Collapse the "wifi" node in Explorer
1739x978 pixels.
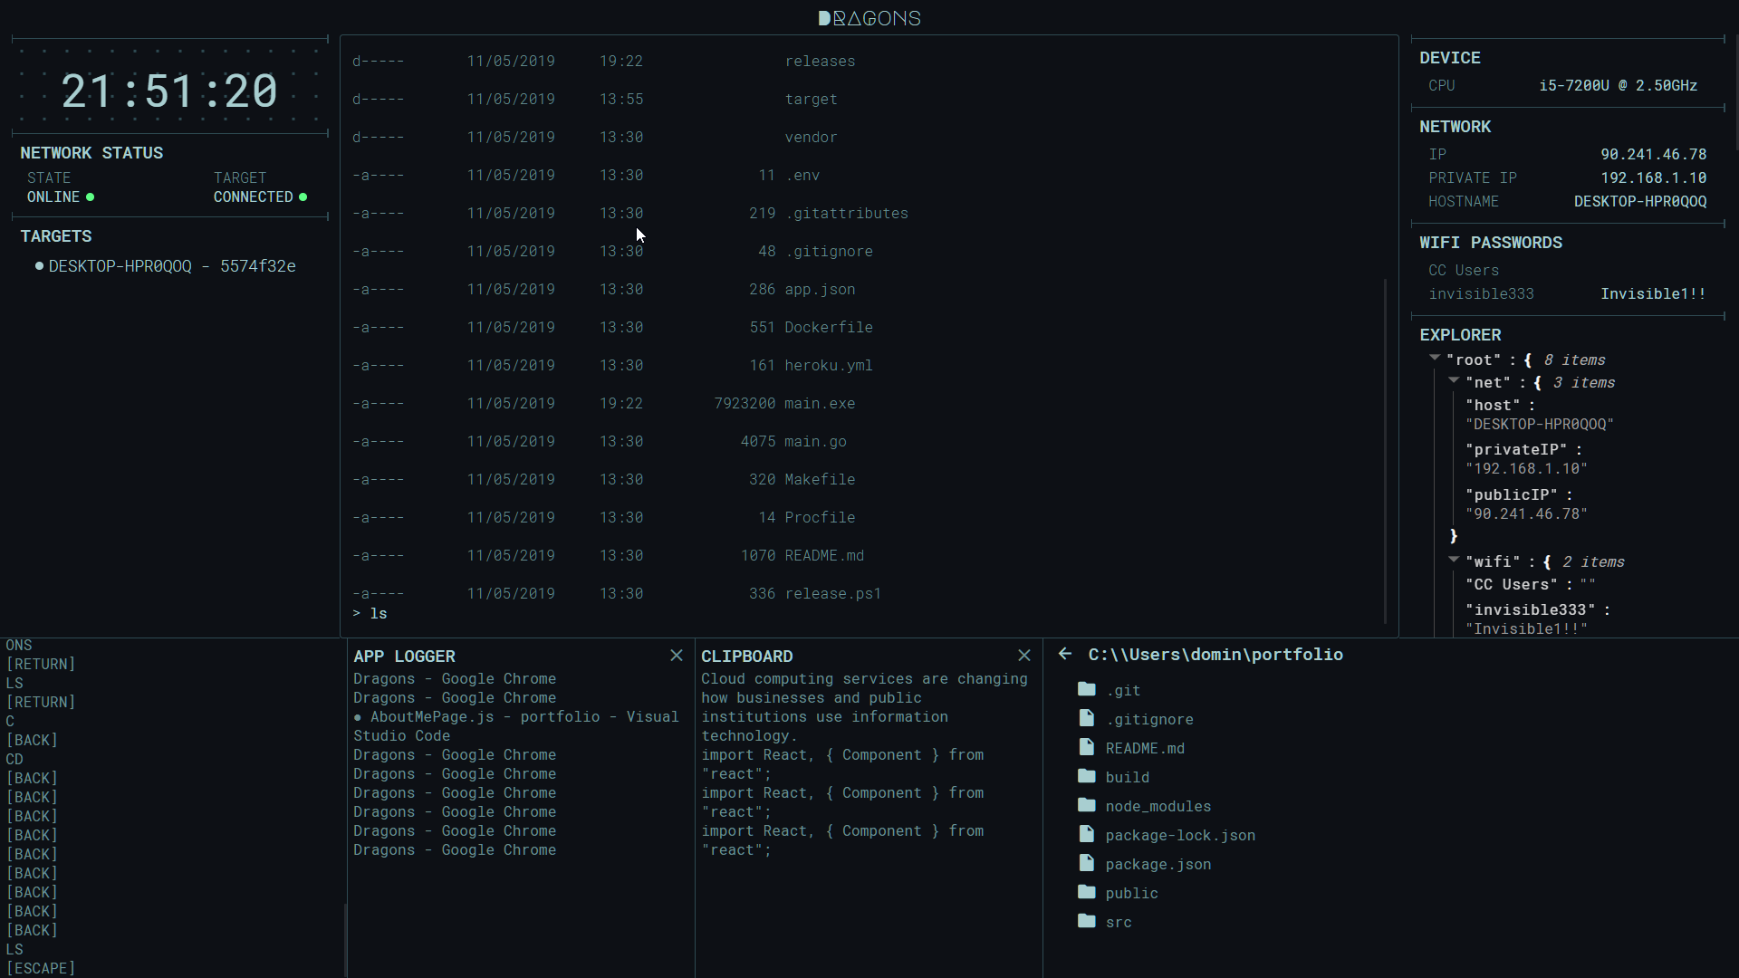[x=1454, y=561]
